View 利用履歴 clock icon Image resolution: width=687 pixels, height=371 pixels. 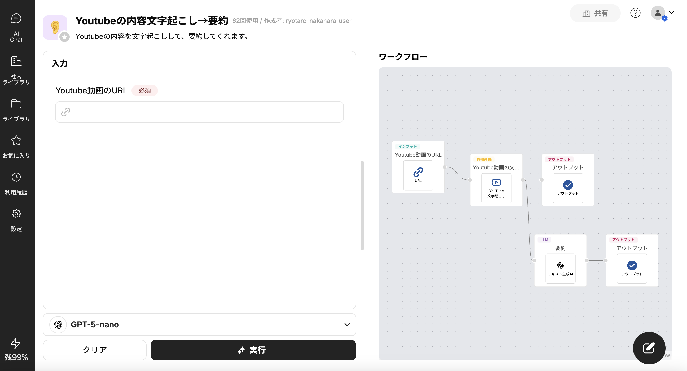coord(16,183)
